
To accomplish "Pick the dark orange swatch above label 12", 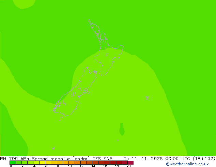I will (x=83, y=163).
